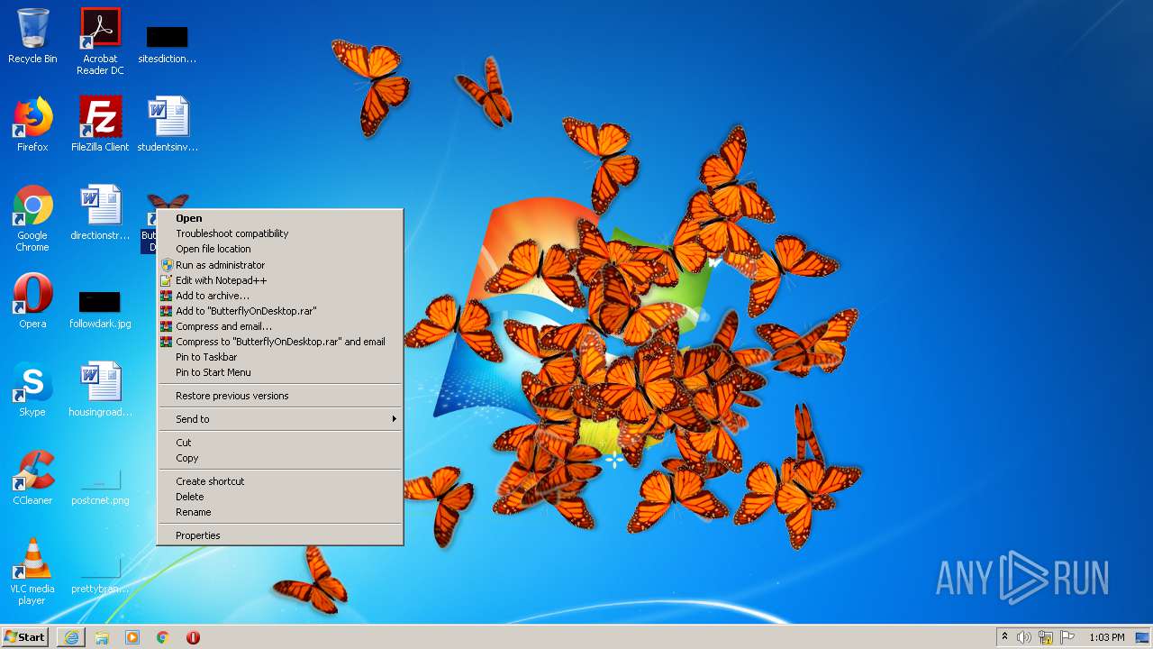Open the Recycle Bin desktop icon

click(x=32, y=37)
